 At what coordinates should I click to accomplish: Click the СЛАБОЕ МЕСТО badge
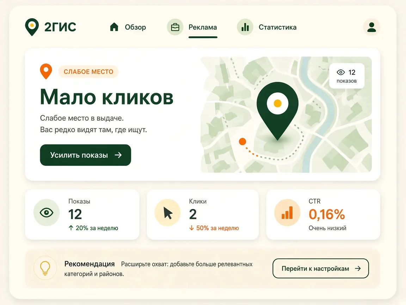pyautogui.click(x=88, y=72)
